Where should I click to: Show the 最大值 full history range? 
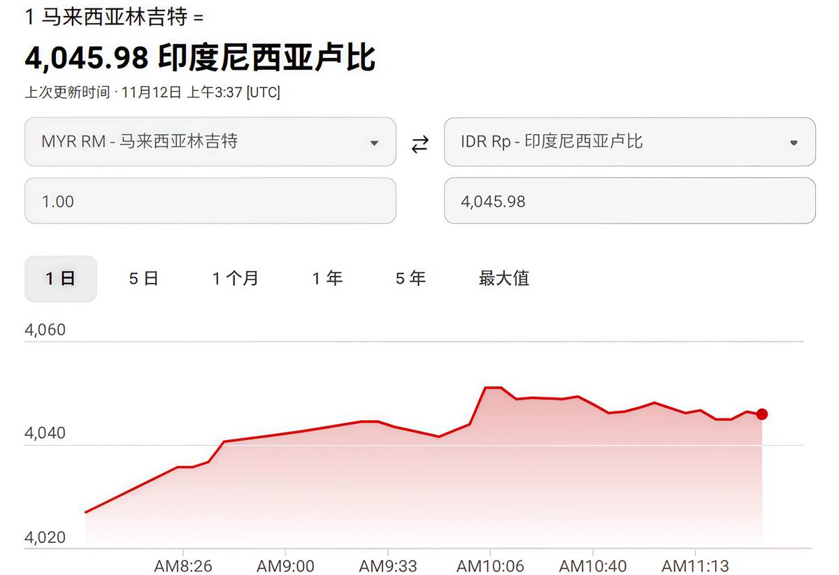pyautogui.click(x=503, y=279)
